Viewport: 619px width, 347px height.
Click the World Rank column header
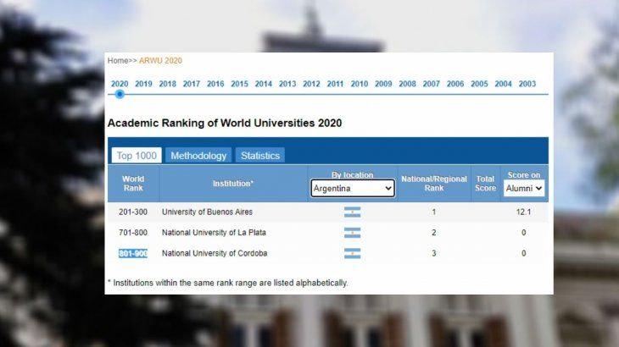point(133,183)
